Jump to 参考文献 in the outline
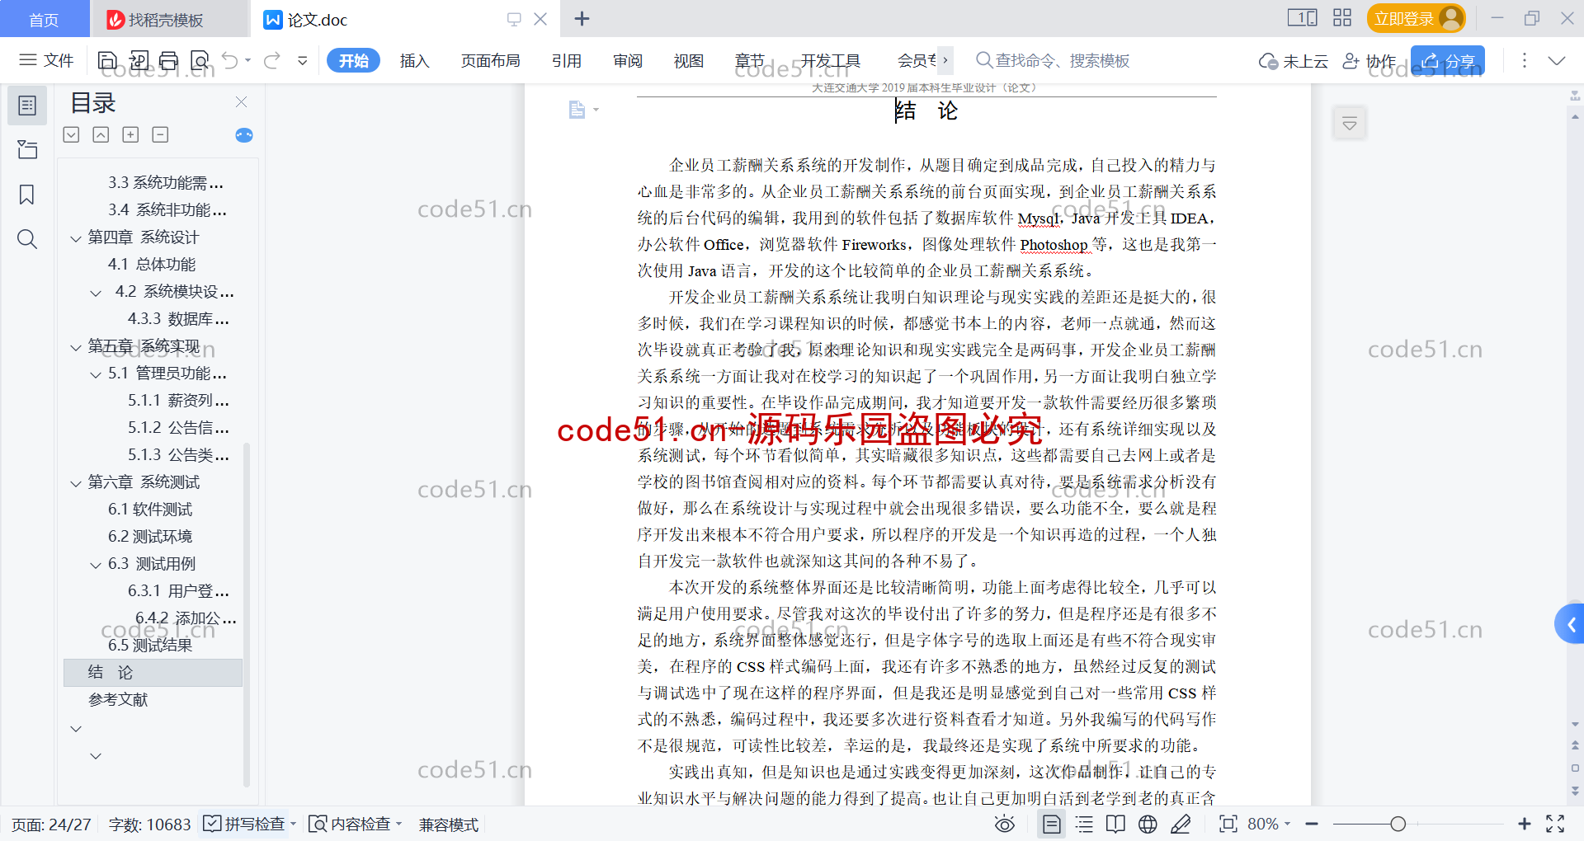The height and width of the screenshot is (841, 1584). (x=119, y=700)
